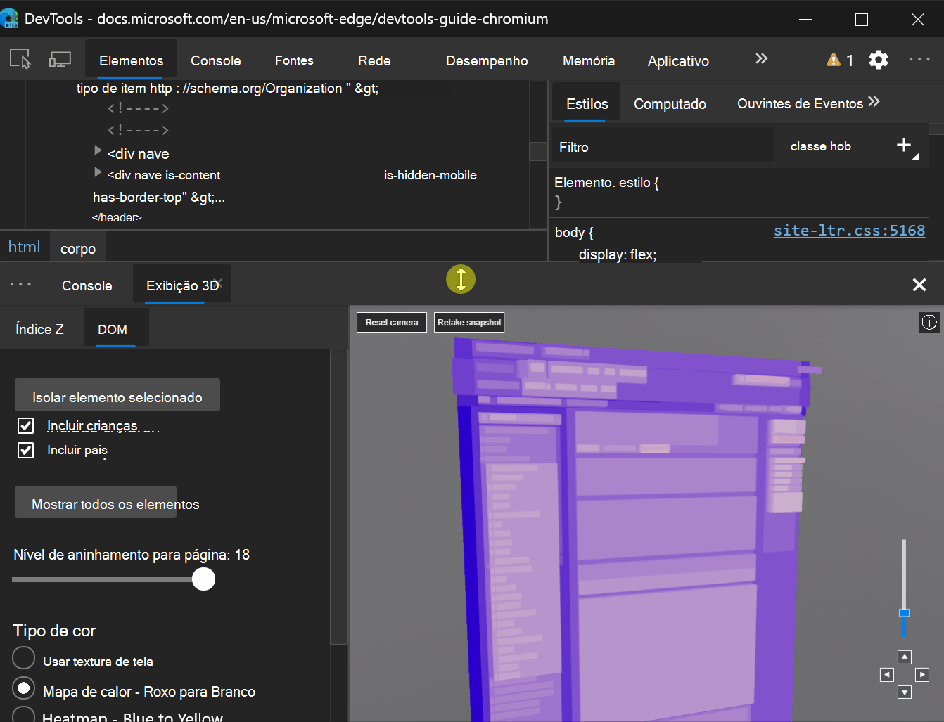Select the Estilos tab
944x722 pixels.
point(587,103)
